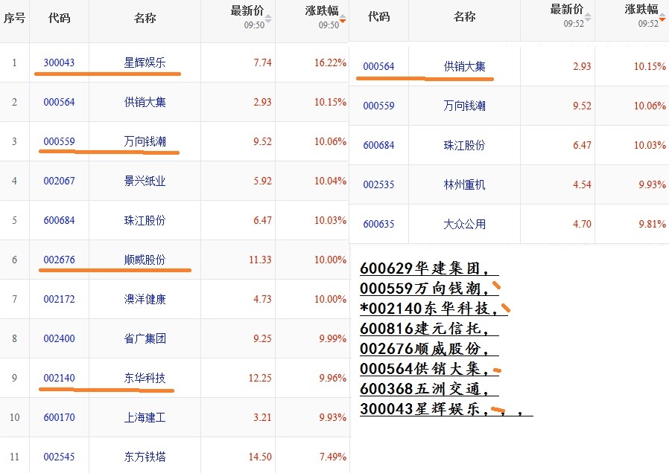
Task: Open 林州重机 stock name link
Action: [464, 184]
